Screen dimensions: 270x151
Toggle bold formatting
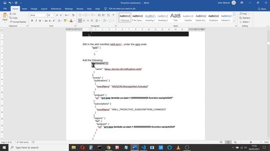coord(32,21)
